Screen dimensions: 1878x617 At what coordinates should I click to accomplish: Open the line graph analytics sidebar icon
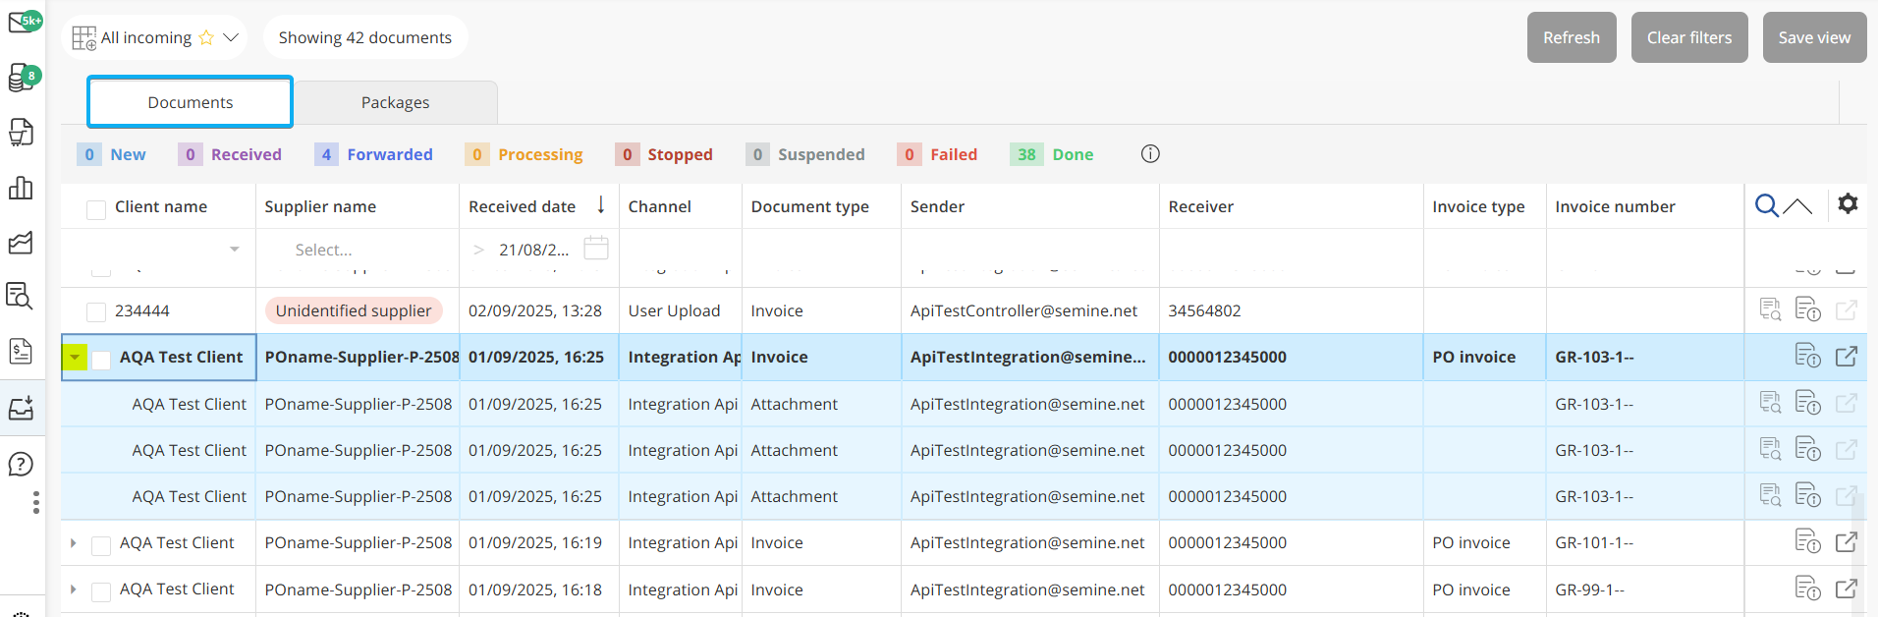tap(21, 243)
